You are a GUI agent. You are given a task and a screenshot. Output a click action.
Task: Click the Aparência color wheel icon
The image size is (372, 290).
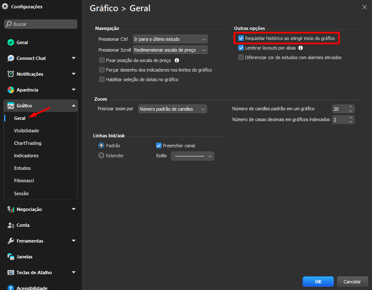click(11, 90)
